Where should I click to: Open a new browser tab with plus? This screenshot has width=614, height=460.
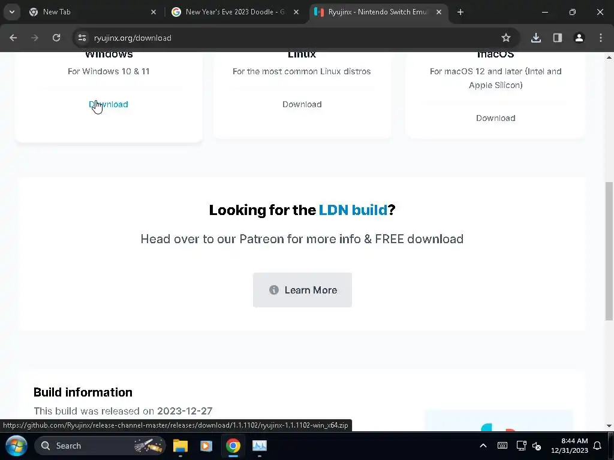pos(460,12)
